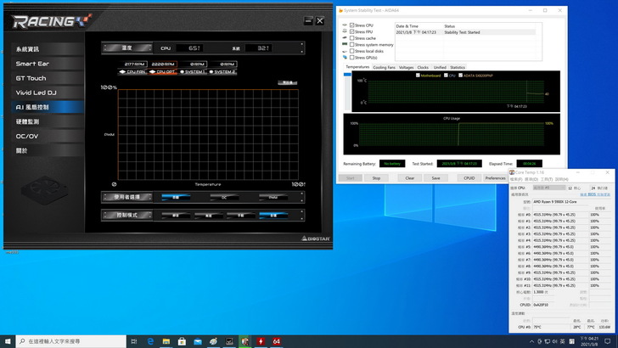
Task: Open the CPU selection dropdown in Core Temp
Action: pos(548,188)
